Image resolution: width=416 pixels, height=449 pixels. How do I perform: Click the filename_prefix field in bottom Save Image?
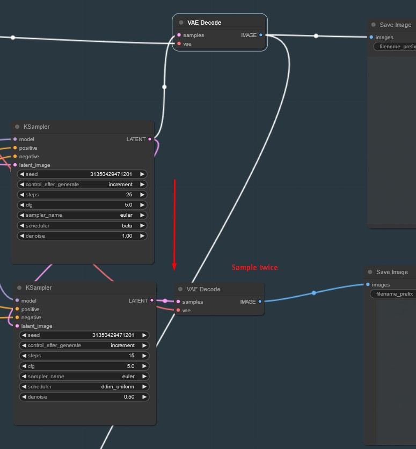tap(393, 294)
